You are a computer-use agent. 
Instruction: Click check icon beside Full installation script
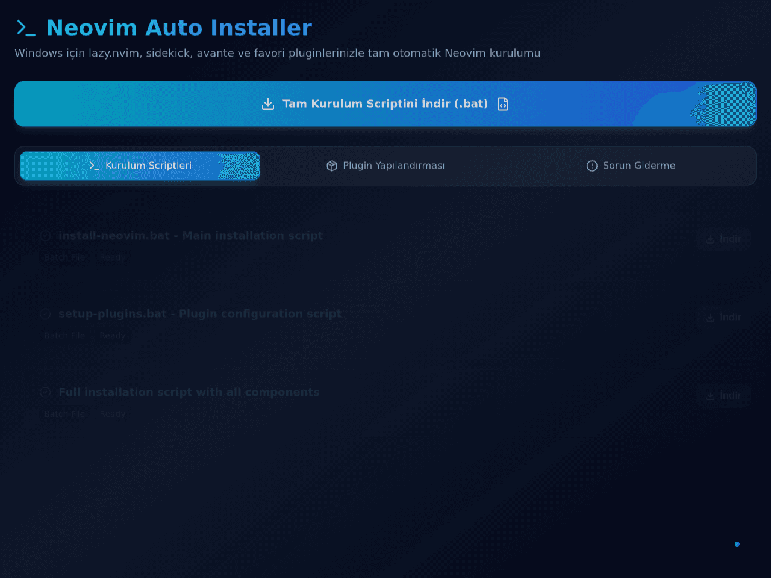click(45, 393)
